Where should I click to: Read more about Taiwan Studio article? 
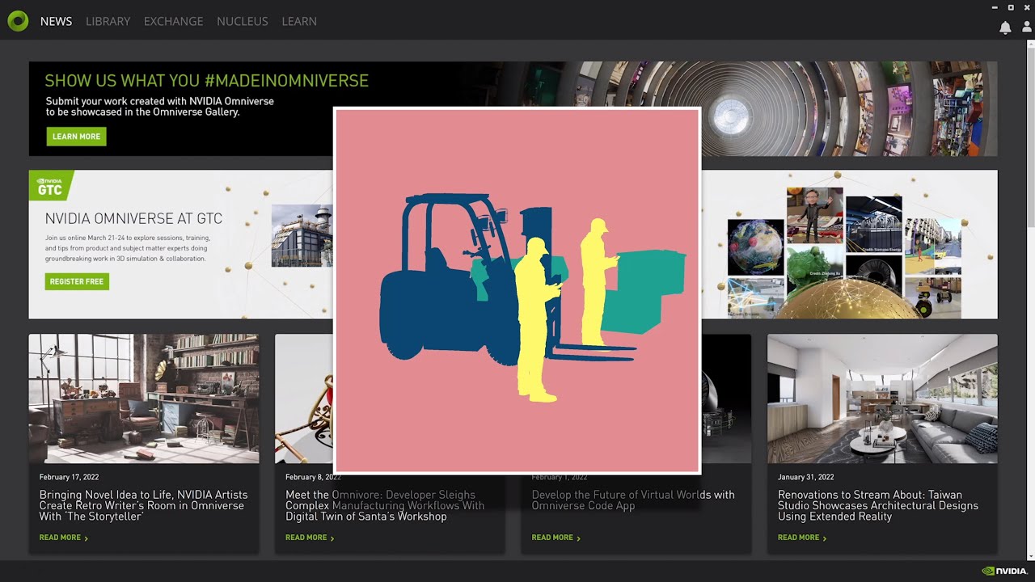tap(802, 538)
